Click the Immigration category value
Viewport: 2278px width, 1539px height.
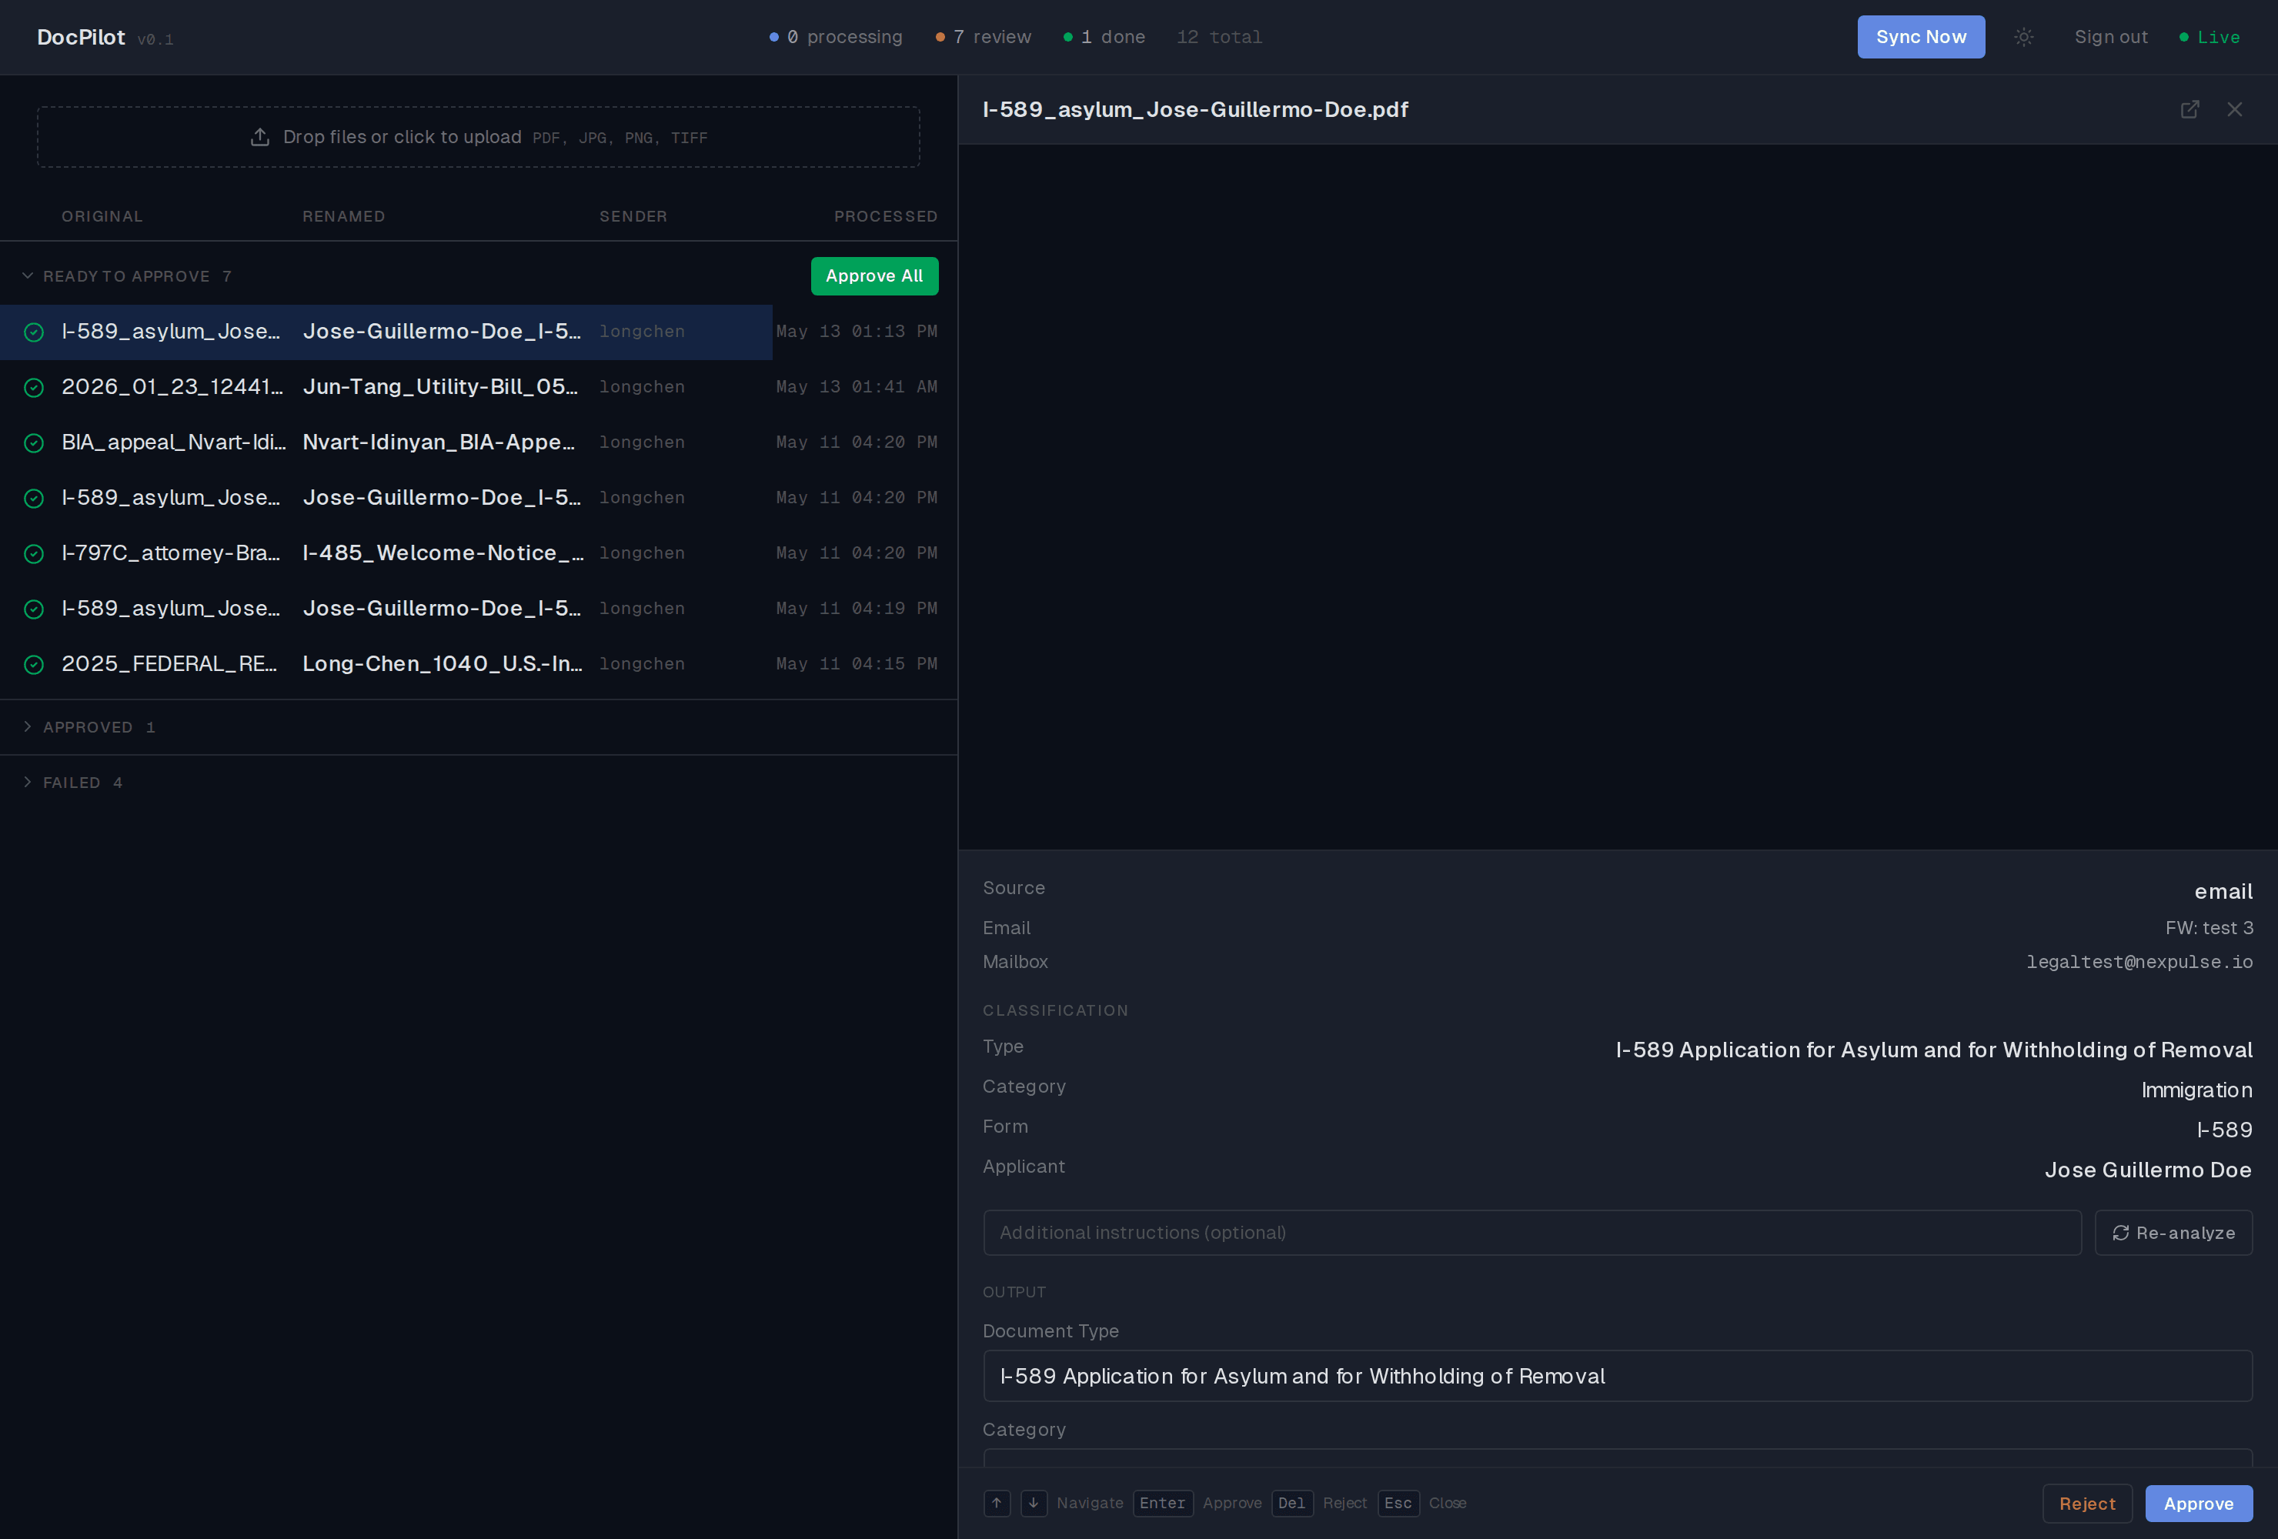2196,1090
